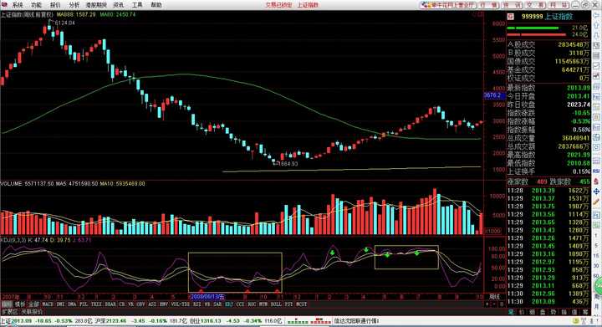Image resolution: width=602 pixels, height=327 pixels.
Task: Click the 资讯 button at top right
Action: [x=512, y=5]
